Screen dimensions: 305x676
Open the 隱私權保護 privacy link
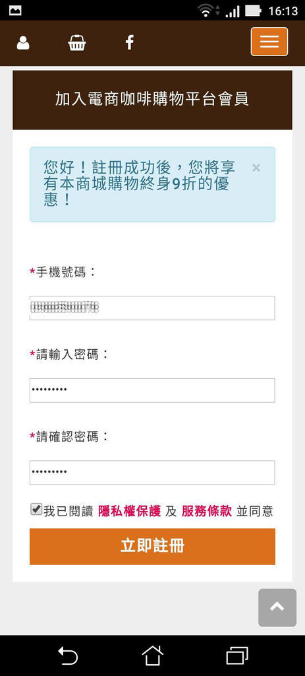coord(130,512)
